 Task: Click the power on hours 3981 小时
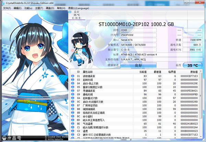193,50
